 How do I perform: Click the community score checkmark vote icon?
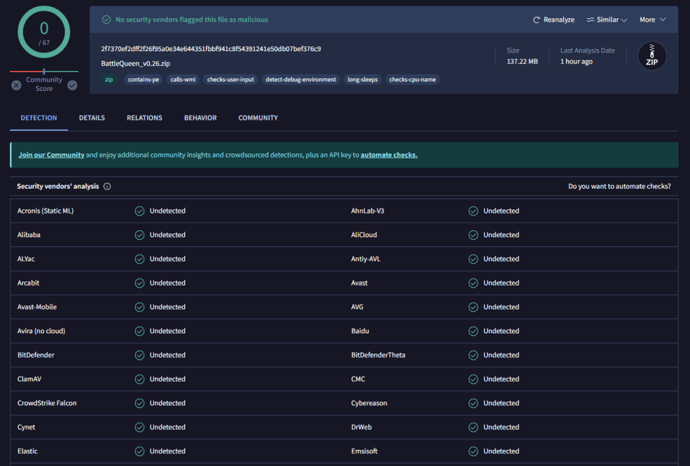72,86
